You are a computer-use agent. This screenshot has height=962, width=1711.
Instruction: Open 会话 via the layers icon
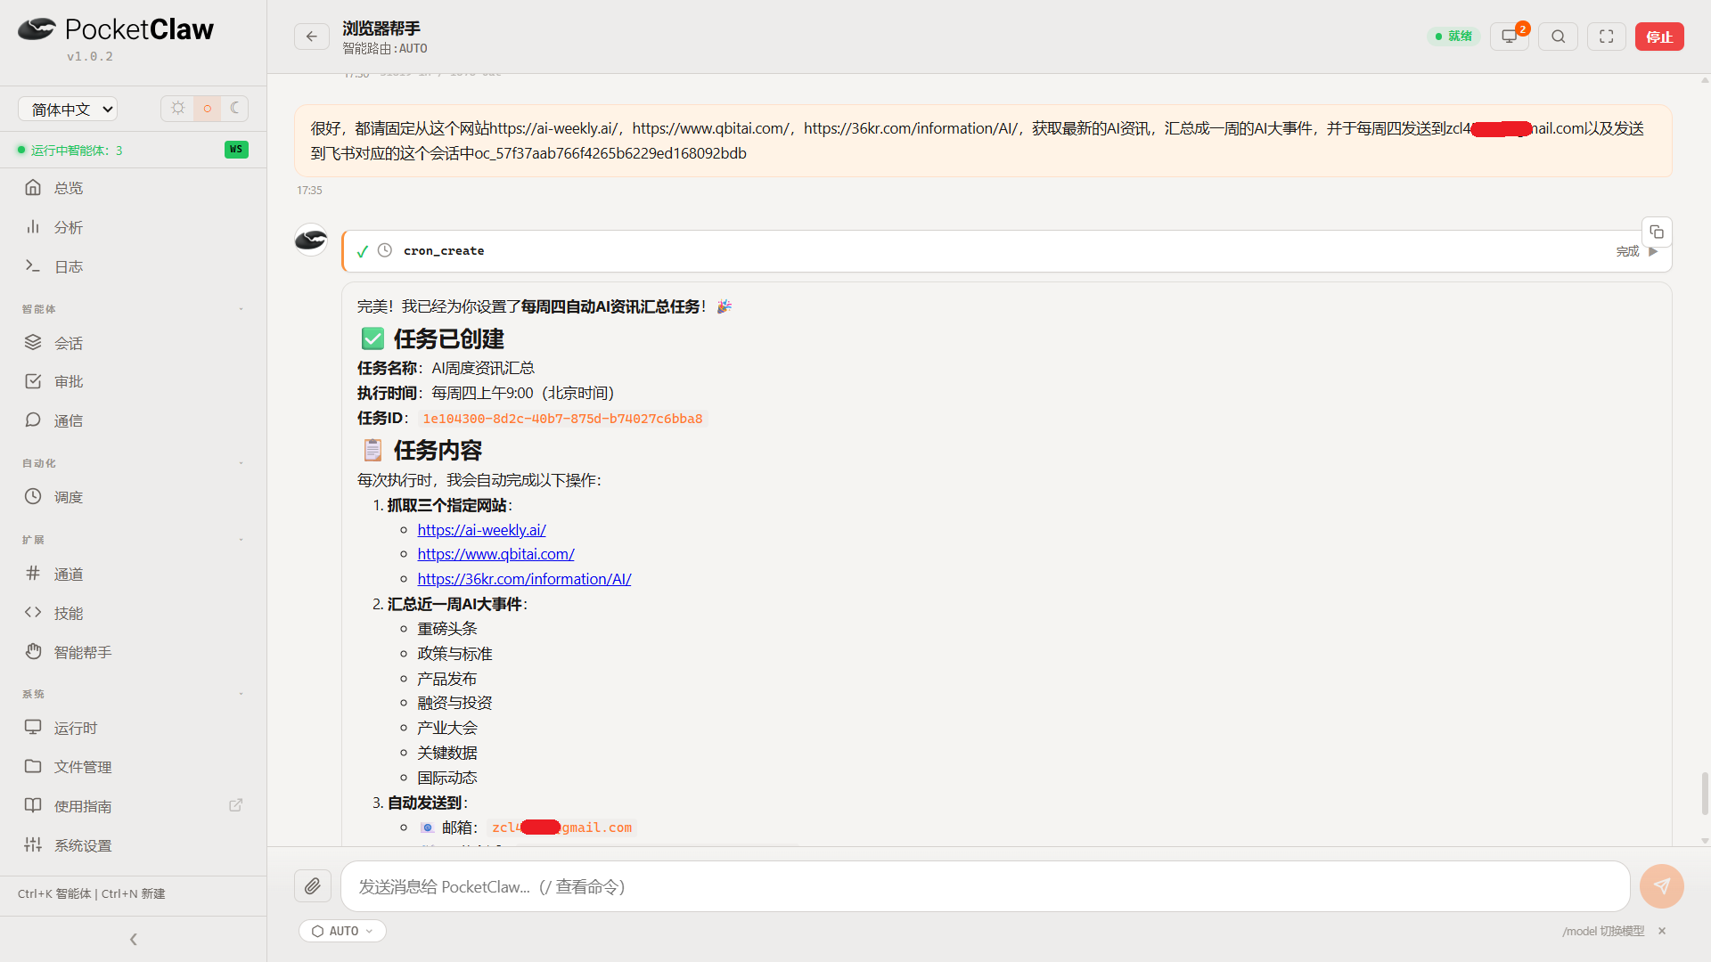[x=33, y=342]
